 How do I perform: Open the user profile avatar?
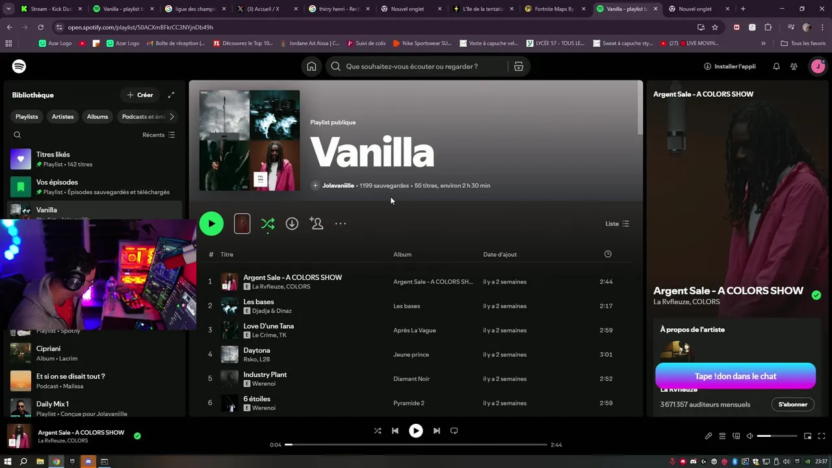pos(817,66)
